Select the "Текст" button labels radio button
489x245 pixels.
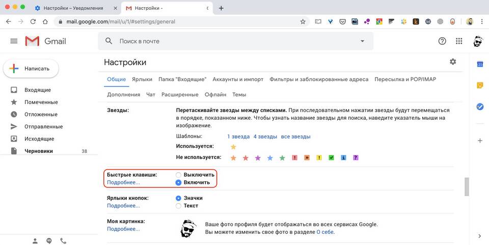tap(178, 206)
